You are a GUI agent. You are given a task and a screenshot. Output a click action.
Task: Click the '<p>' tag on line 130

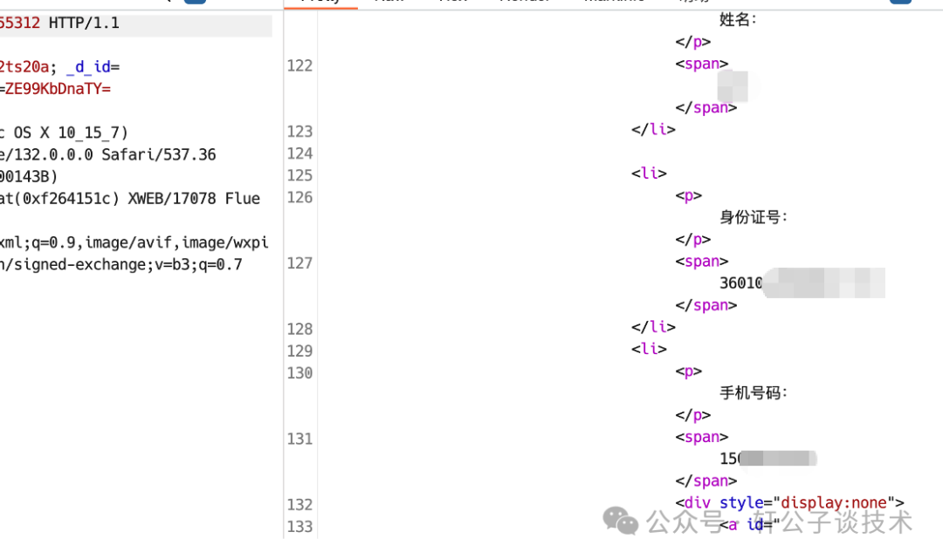(x=689, y=372)
